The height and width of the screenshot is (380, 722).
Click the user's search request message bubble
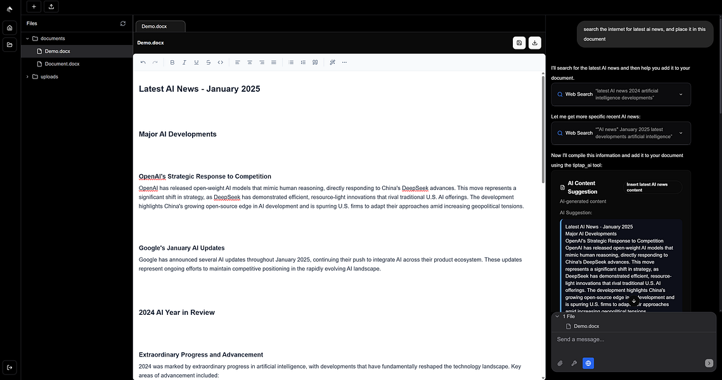click(645, 34)
